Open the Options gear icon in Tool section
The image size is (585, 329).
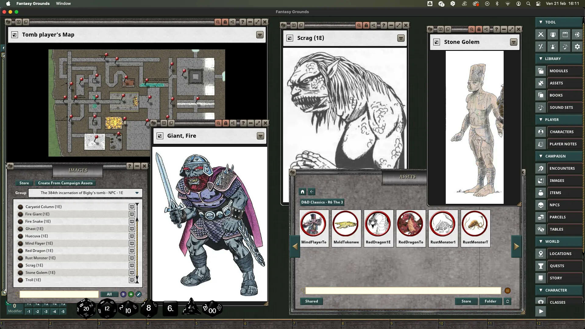click(577, 47)
